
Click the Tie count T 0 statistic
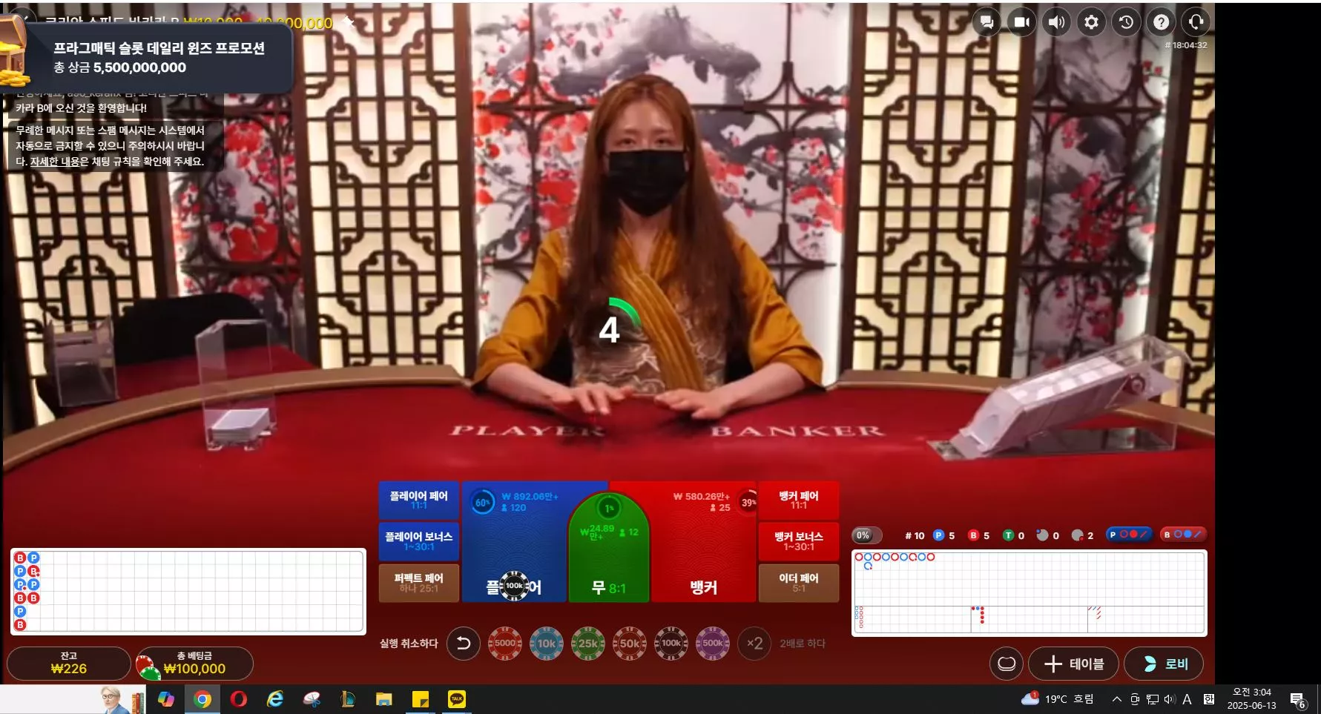(x=1013, y=535)
